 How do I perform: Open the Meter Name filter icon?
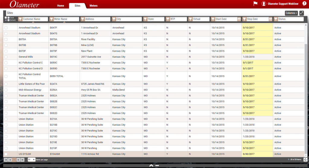click(x=51, y=19)
